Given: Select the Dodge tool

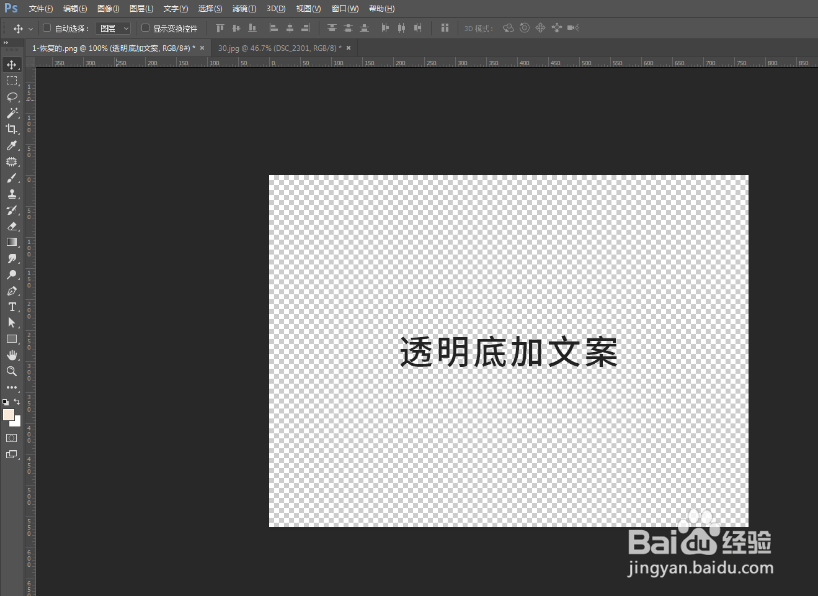Looking at the screenshot, I should click(12, 274).
